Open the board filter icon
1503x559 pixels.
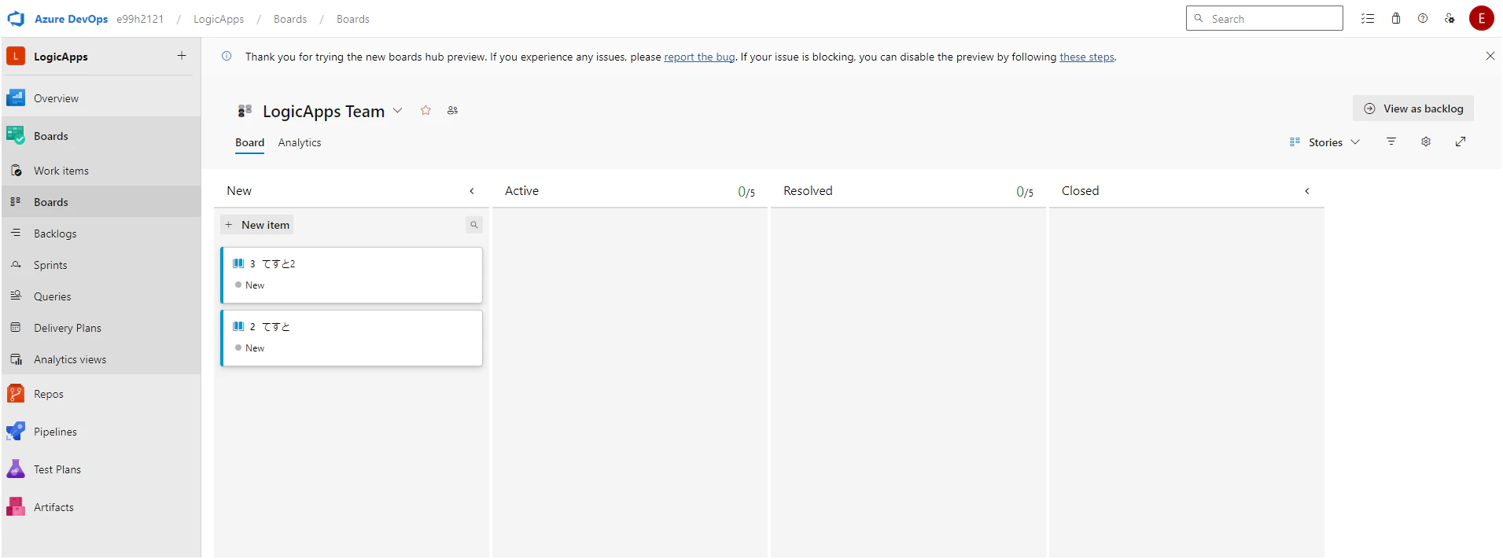(x=1391, y=142)
